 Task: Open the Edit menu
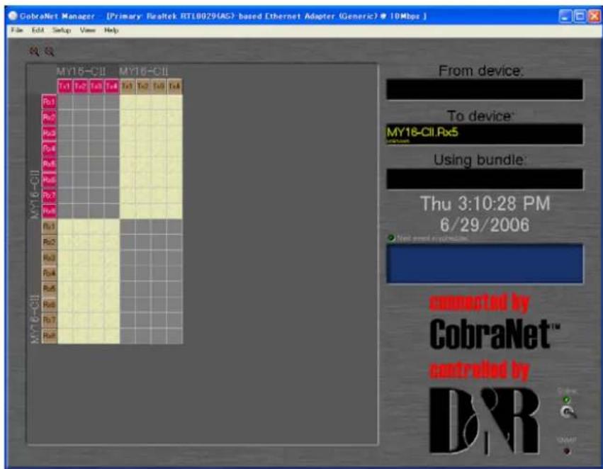pyautogui.click(x=38, y=30)
